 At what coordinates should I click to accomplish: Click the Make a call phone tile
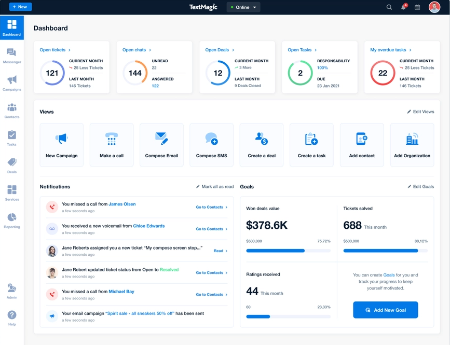click(112, 145)
